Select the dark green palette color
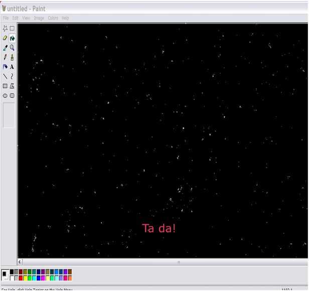The width and height of the screenshot is (311, 291). point(30,272)
